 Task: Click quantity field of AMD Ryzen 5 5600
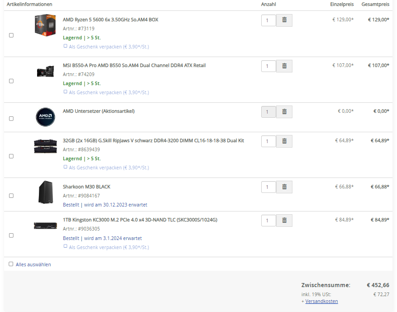[268, 20]
